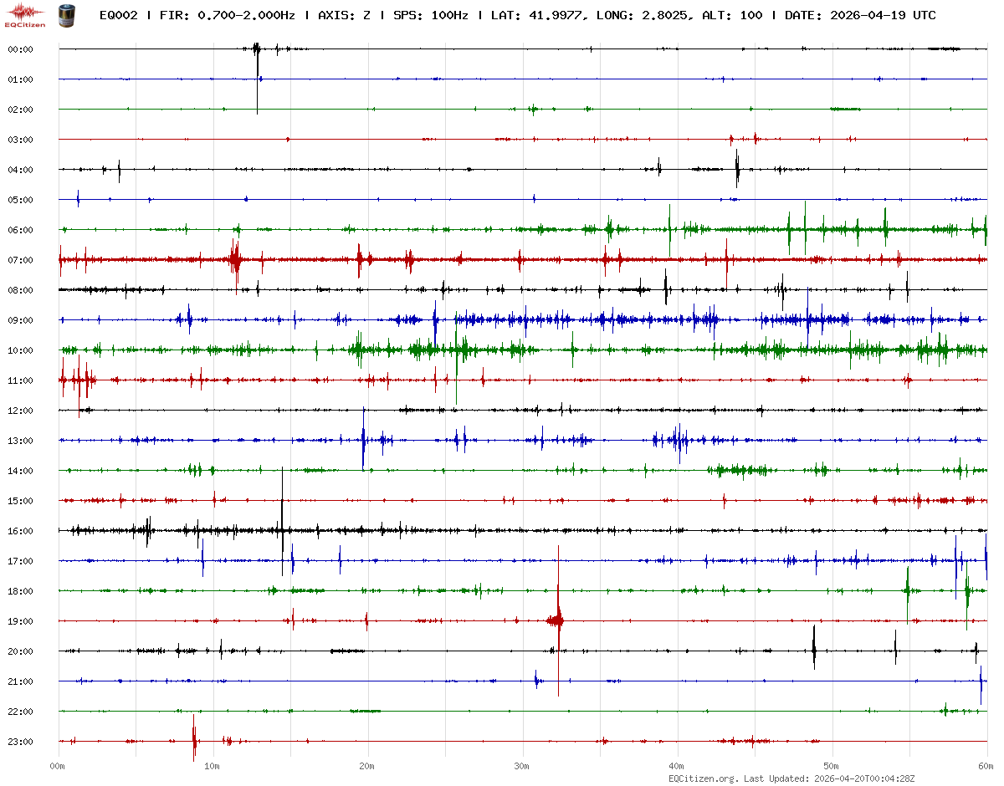Screen dimensions: 1004x786
Task: Click the EQCitizen logo in the header
Action: point(22,15)
